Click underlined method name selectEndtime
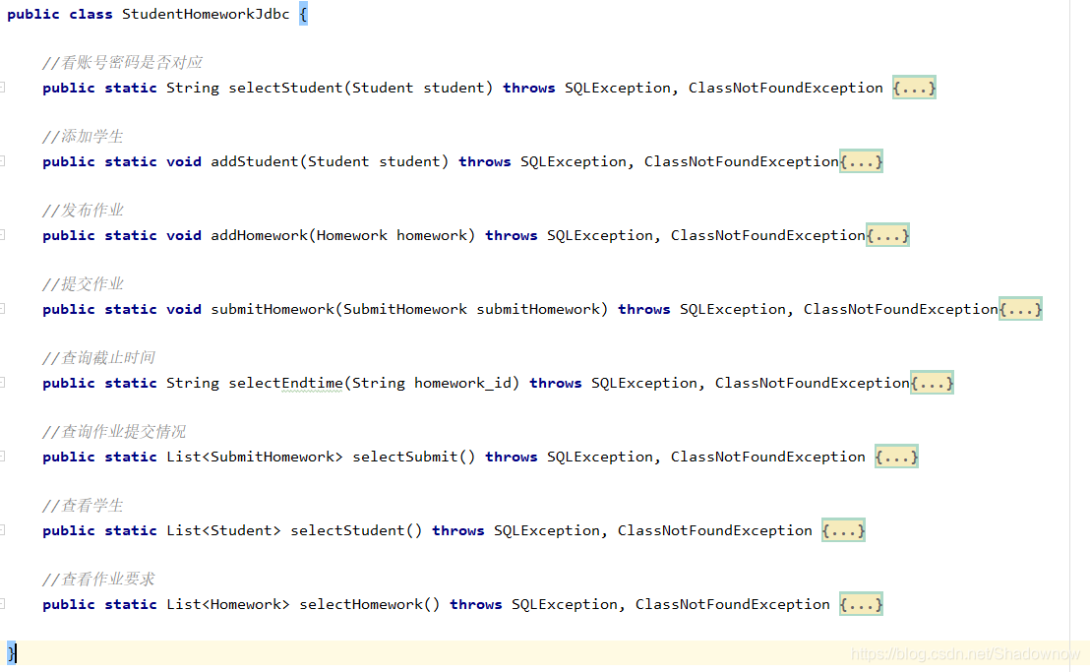 tap(285, 383)
